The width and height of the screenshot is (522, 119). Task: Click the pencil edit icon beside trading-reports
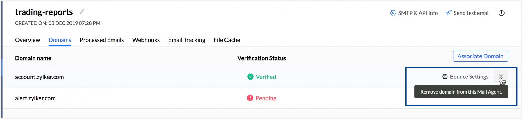[82, 12]
